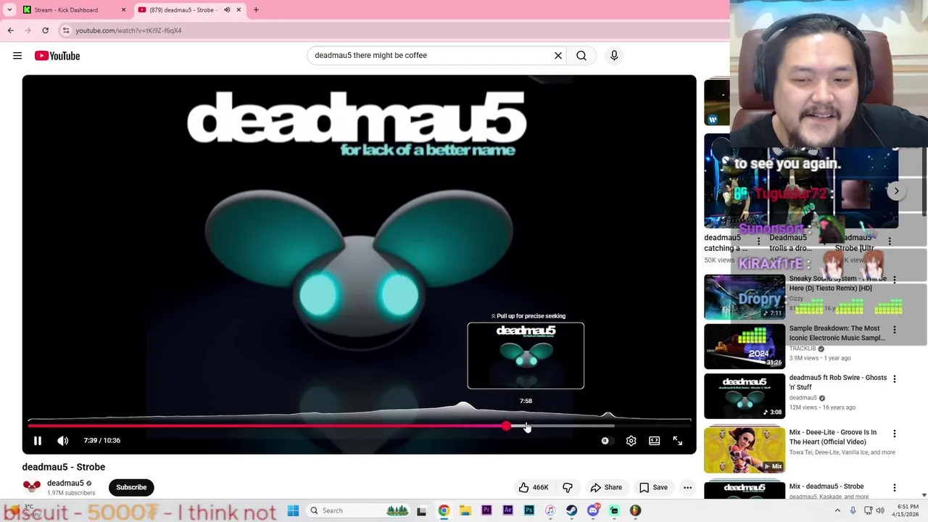Open the deadmau5 channel avatar

click(31, 487)
